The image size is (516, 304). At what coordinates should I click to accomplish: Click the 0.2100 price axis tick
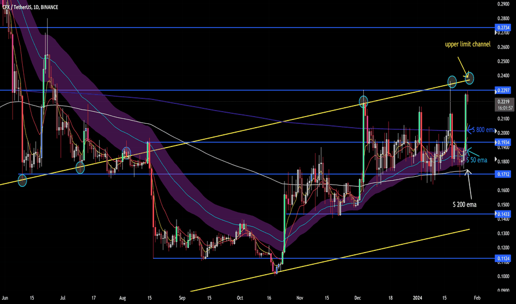tap(503, 119)
